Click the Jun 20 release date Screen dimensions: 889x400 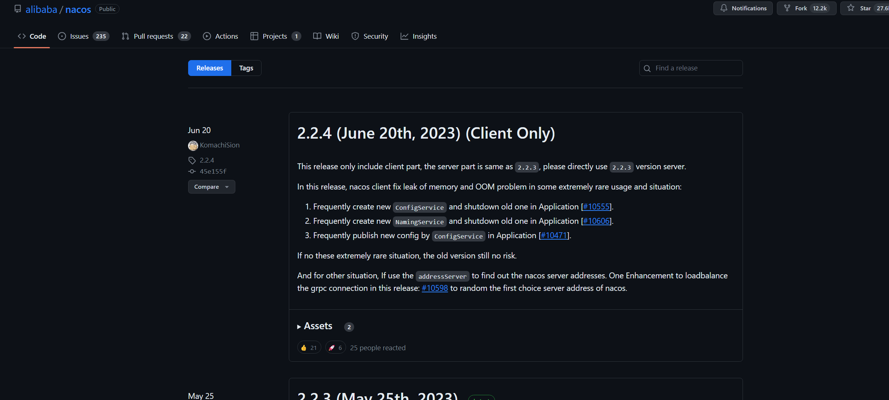pyautogui.click(x=199, y=130)
